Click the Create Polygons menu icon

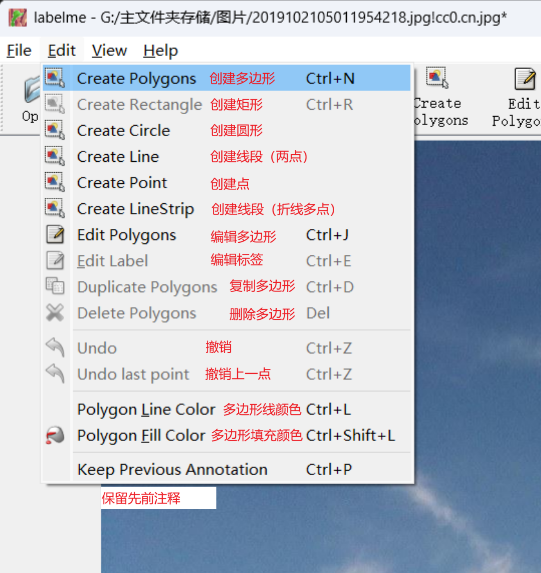tap(55, 78)
